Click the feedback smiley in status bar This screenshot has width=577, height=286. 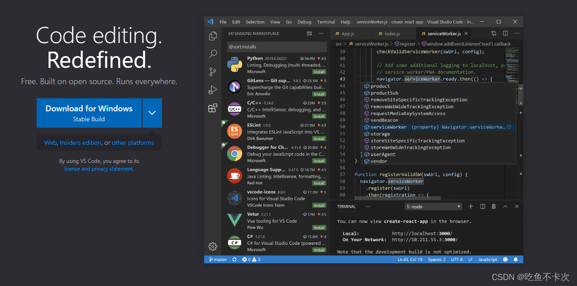click(x=505, y=260)
